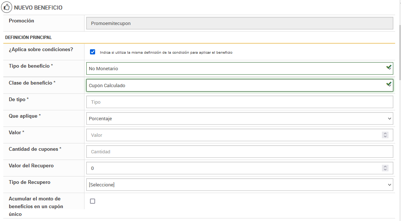Viewport: 401px width, 221px height.
Task: Click the Definición Principal section header
Action: pyautogui.click(x=28, y=38)
